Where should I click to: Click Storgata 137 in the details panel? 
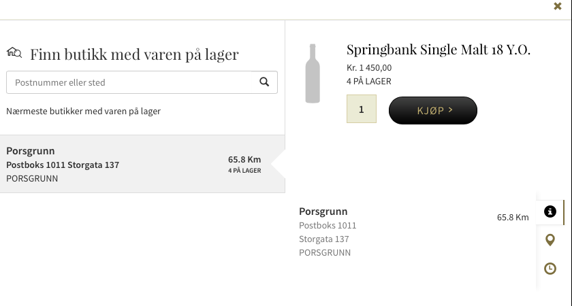[324, 239]
